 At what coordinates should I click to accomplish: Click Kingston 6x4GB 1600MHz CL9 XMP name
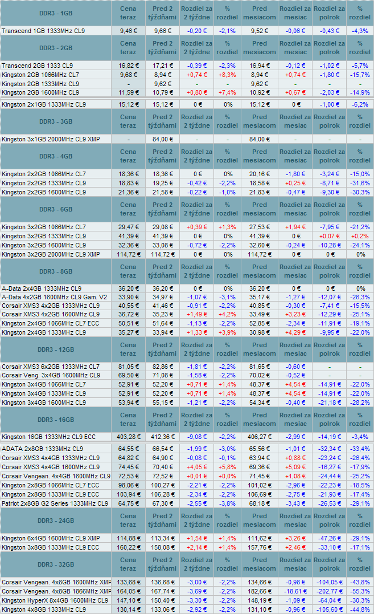(51, 538)
